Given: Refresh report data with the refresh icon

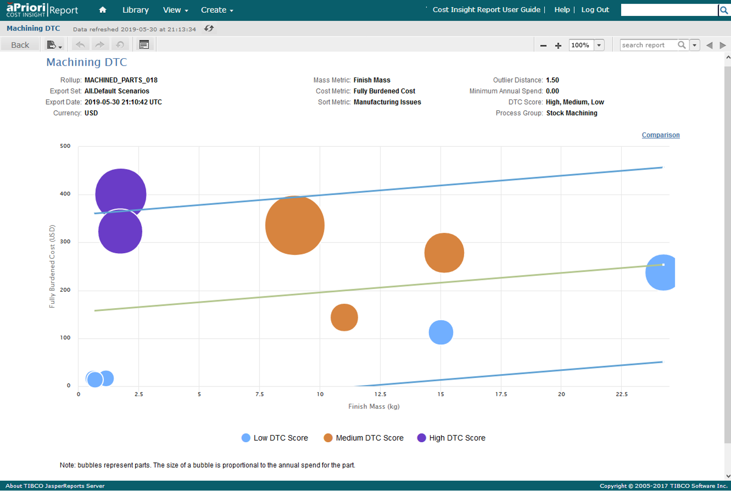Looking at the screenshot, I should point(209,29).
